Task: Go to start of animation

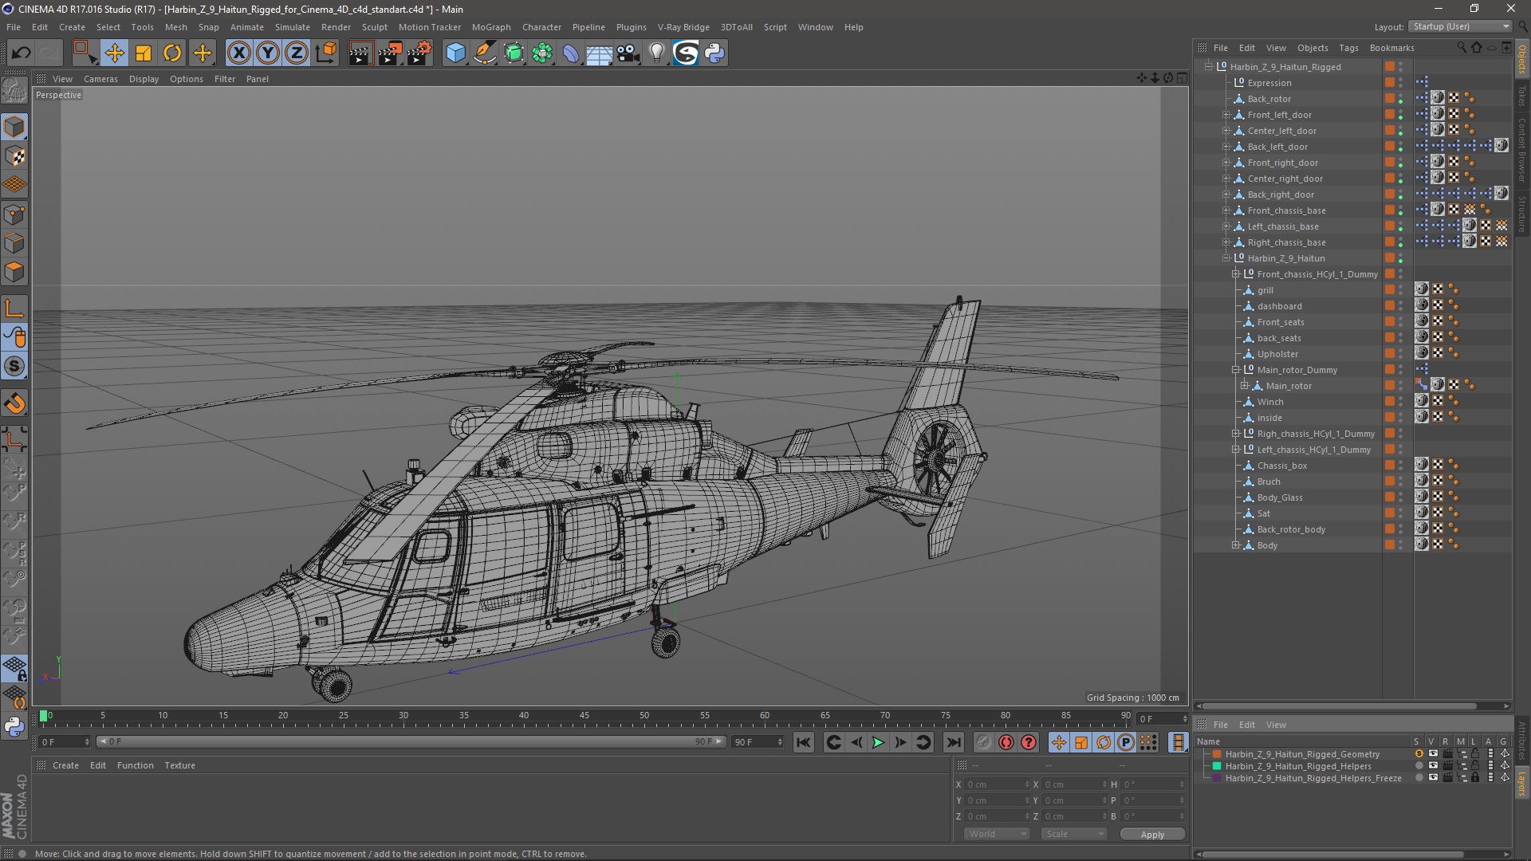Action: click(803, 742)
